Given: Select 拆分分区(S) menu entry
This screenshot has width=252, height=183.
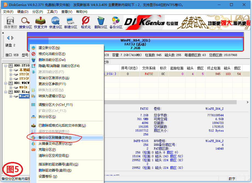Looking at the screenshot, I should coord(67,117).
